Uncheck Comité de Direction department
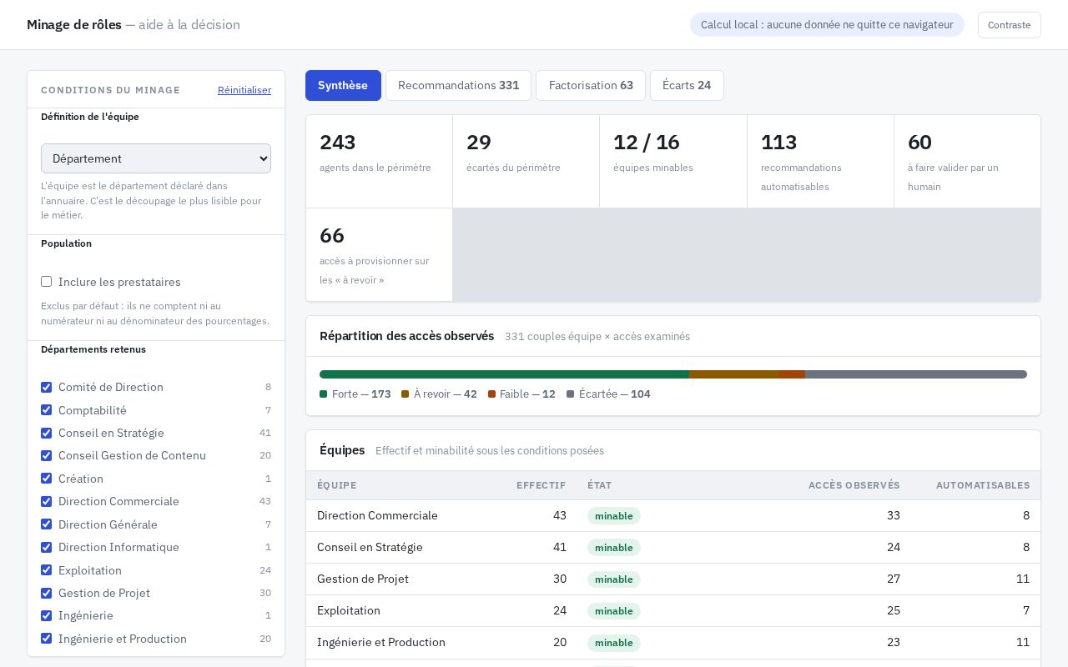1068x667 pixels. point(46,387)
